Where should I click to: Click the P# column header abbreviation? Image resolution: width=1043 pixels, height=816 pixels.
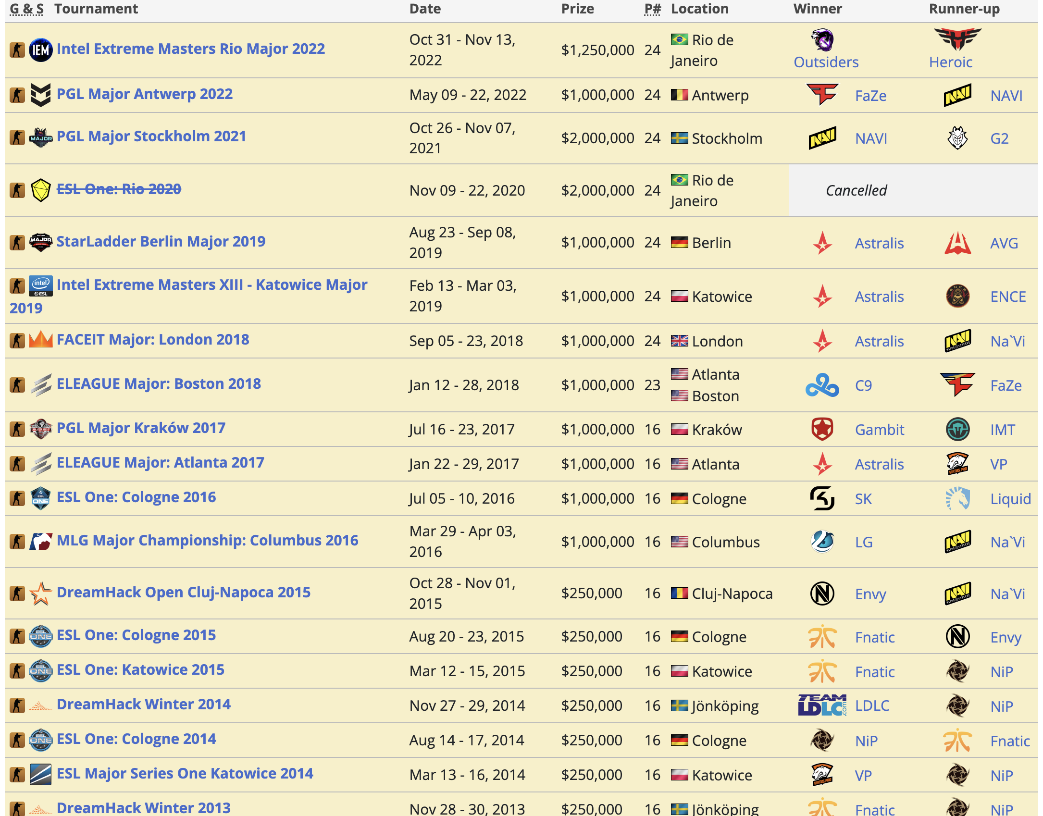[x=652, y=9]
